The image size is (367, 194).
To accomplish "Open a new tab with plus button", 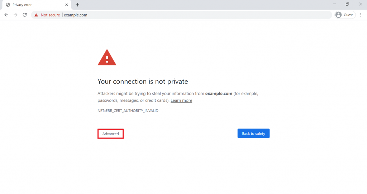I will click(x=77, y=5).
